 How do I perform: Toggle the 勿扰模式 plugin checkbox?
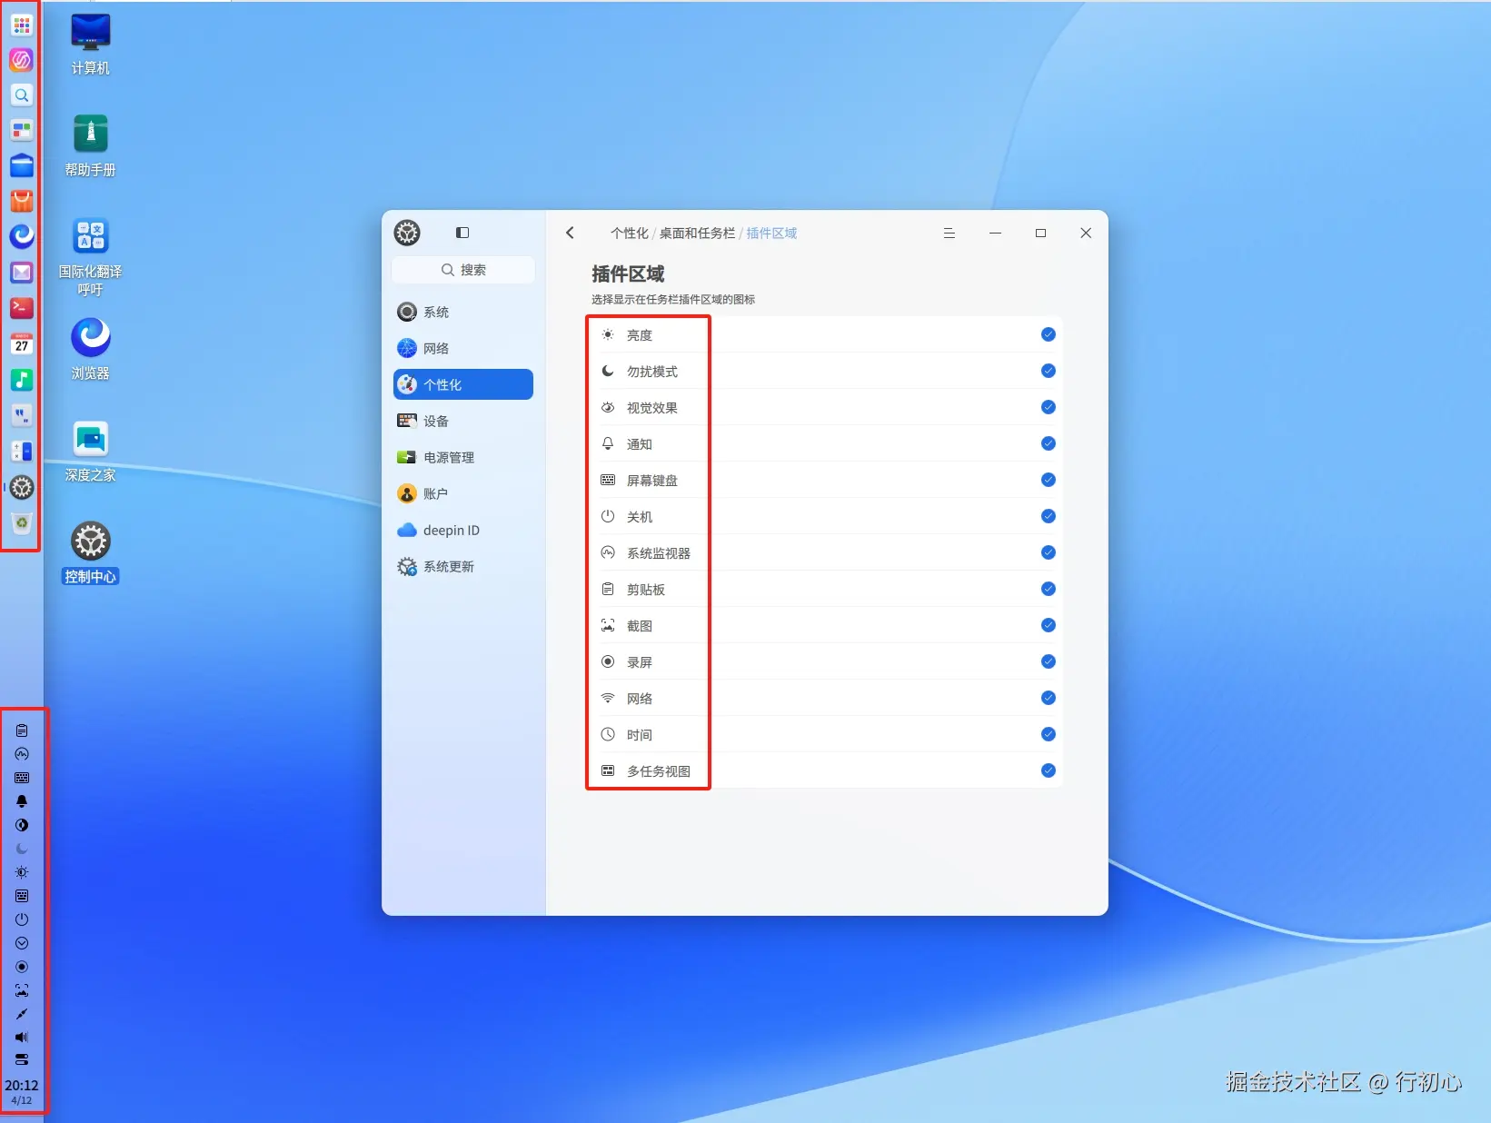click(x=1049, y=371)
